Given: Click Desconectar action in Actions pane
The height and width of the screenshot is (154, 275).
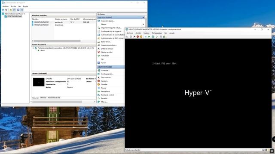Looking at the screenshot, I should pyautogui.click(x=107, y=77).
